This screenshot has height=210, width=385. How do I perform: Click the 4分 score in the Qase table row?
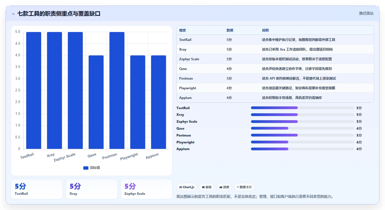pos(229,69)
